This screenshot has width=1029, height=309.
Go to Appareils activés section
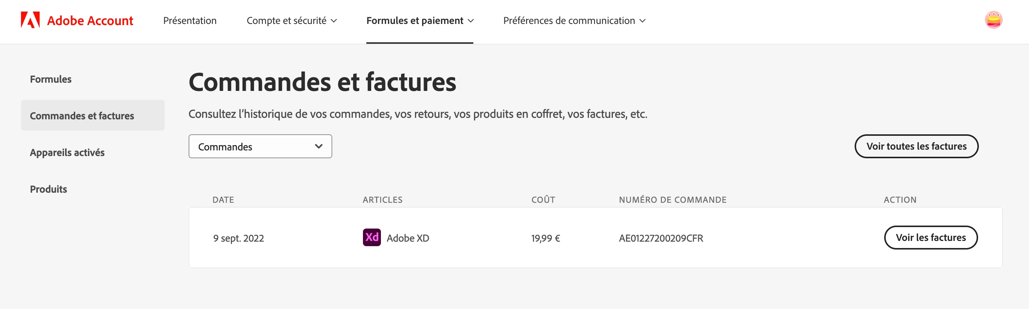click(x=67, y=153)
